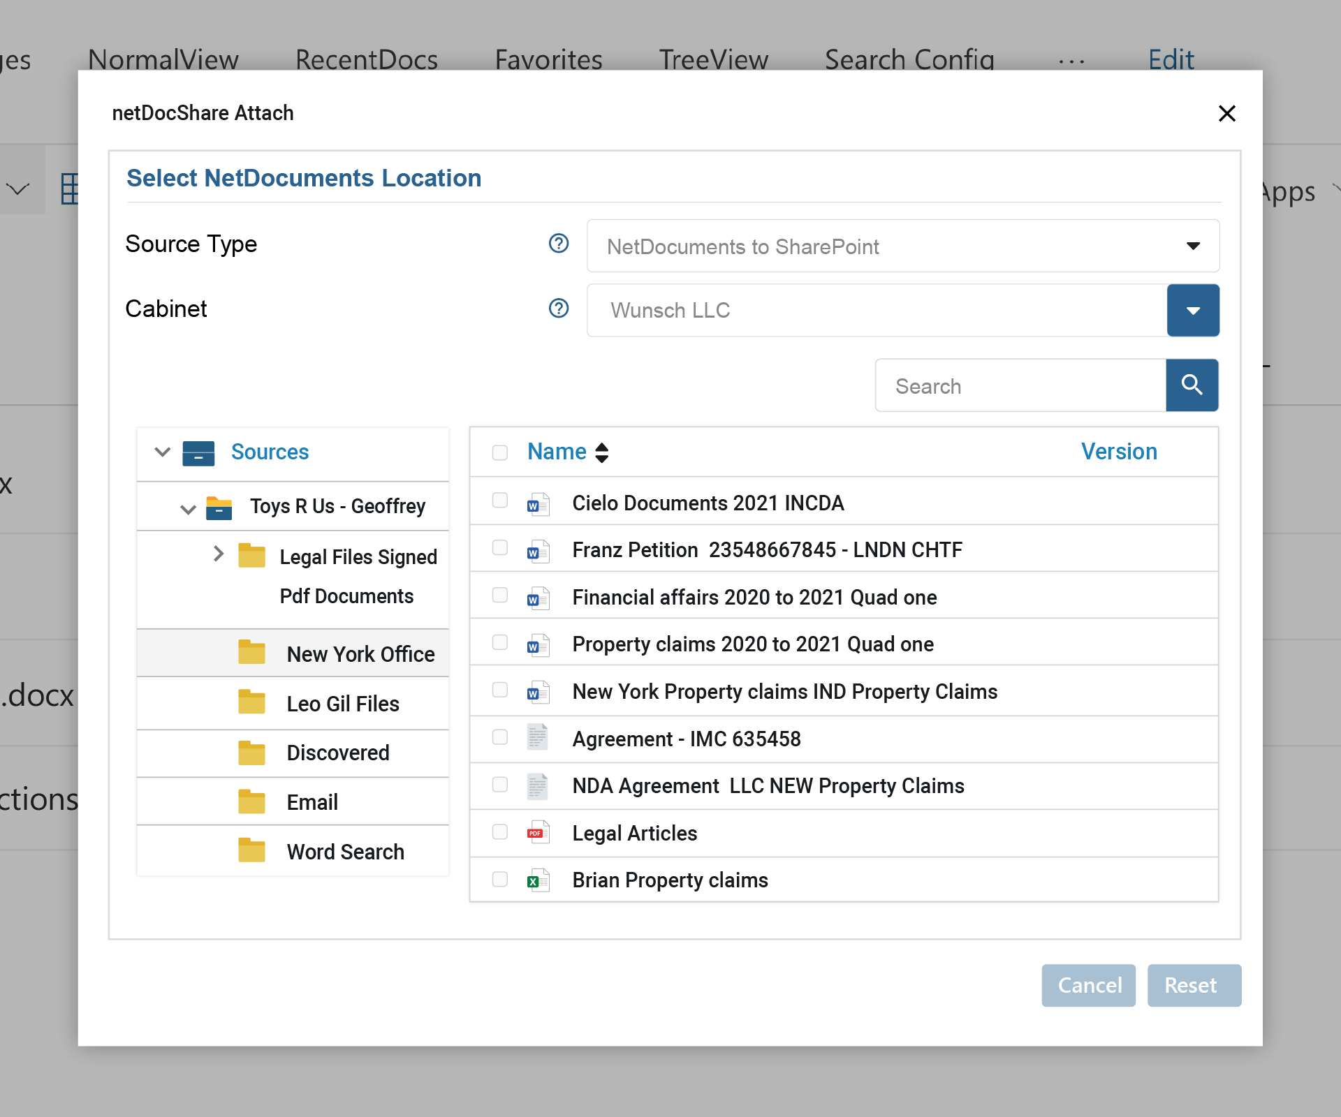
Task: Open the NormalView tab
Action: click(163, 60)
